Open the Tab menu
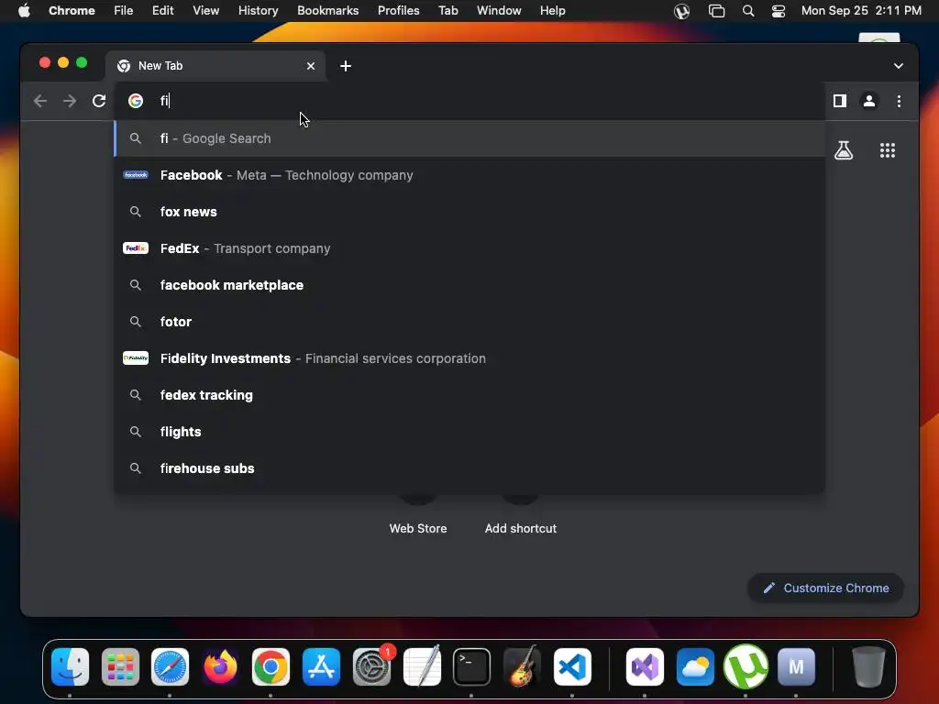 (447, 10)
